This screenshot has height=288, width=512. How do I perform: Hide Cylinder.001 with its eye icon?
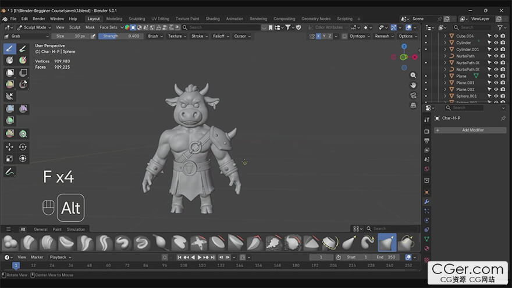tap(496, 49)
